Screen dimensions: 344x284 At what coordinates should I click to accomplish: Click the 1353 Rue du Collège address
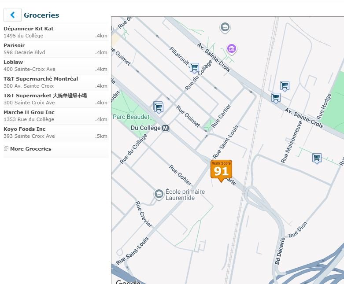tap(29, 119)
